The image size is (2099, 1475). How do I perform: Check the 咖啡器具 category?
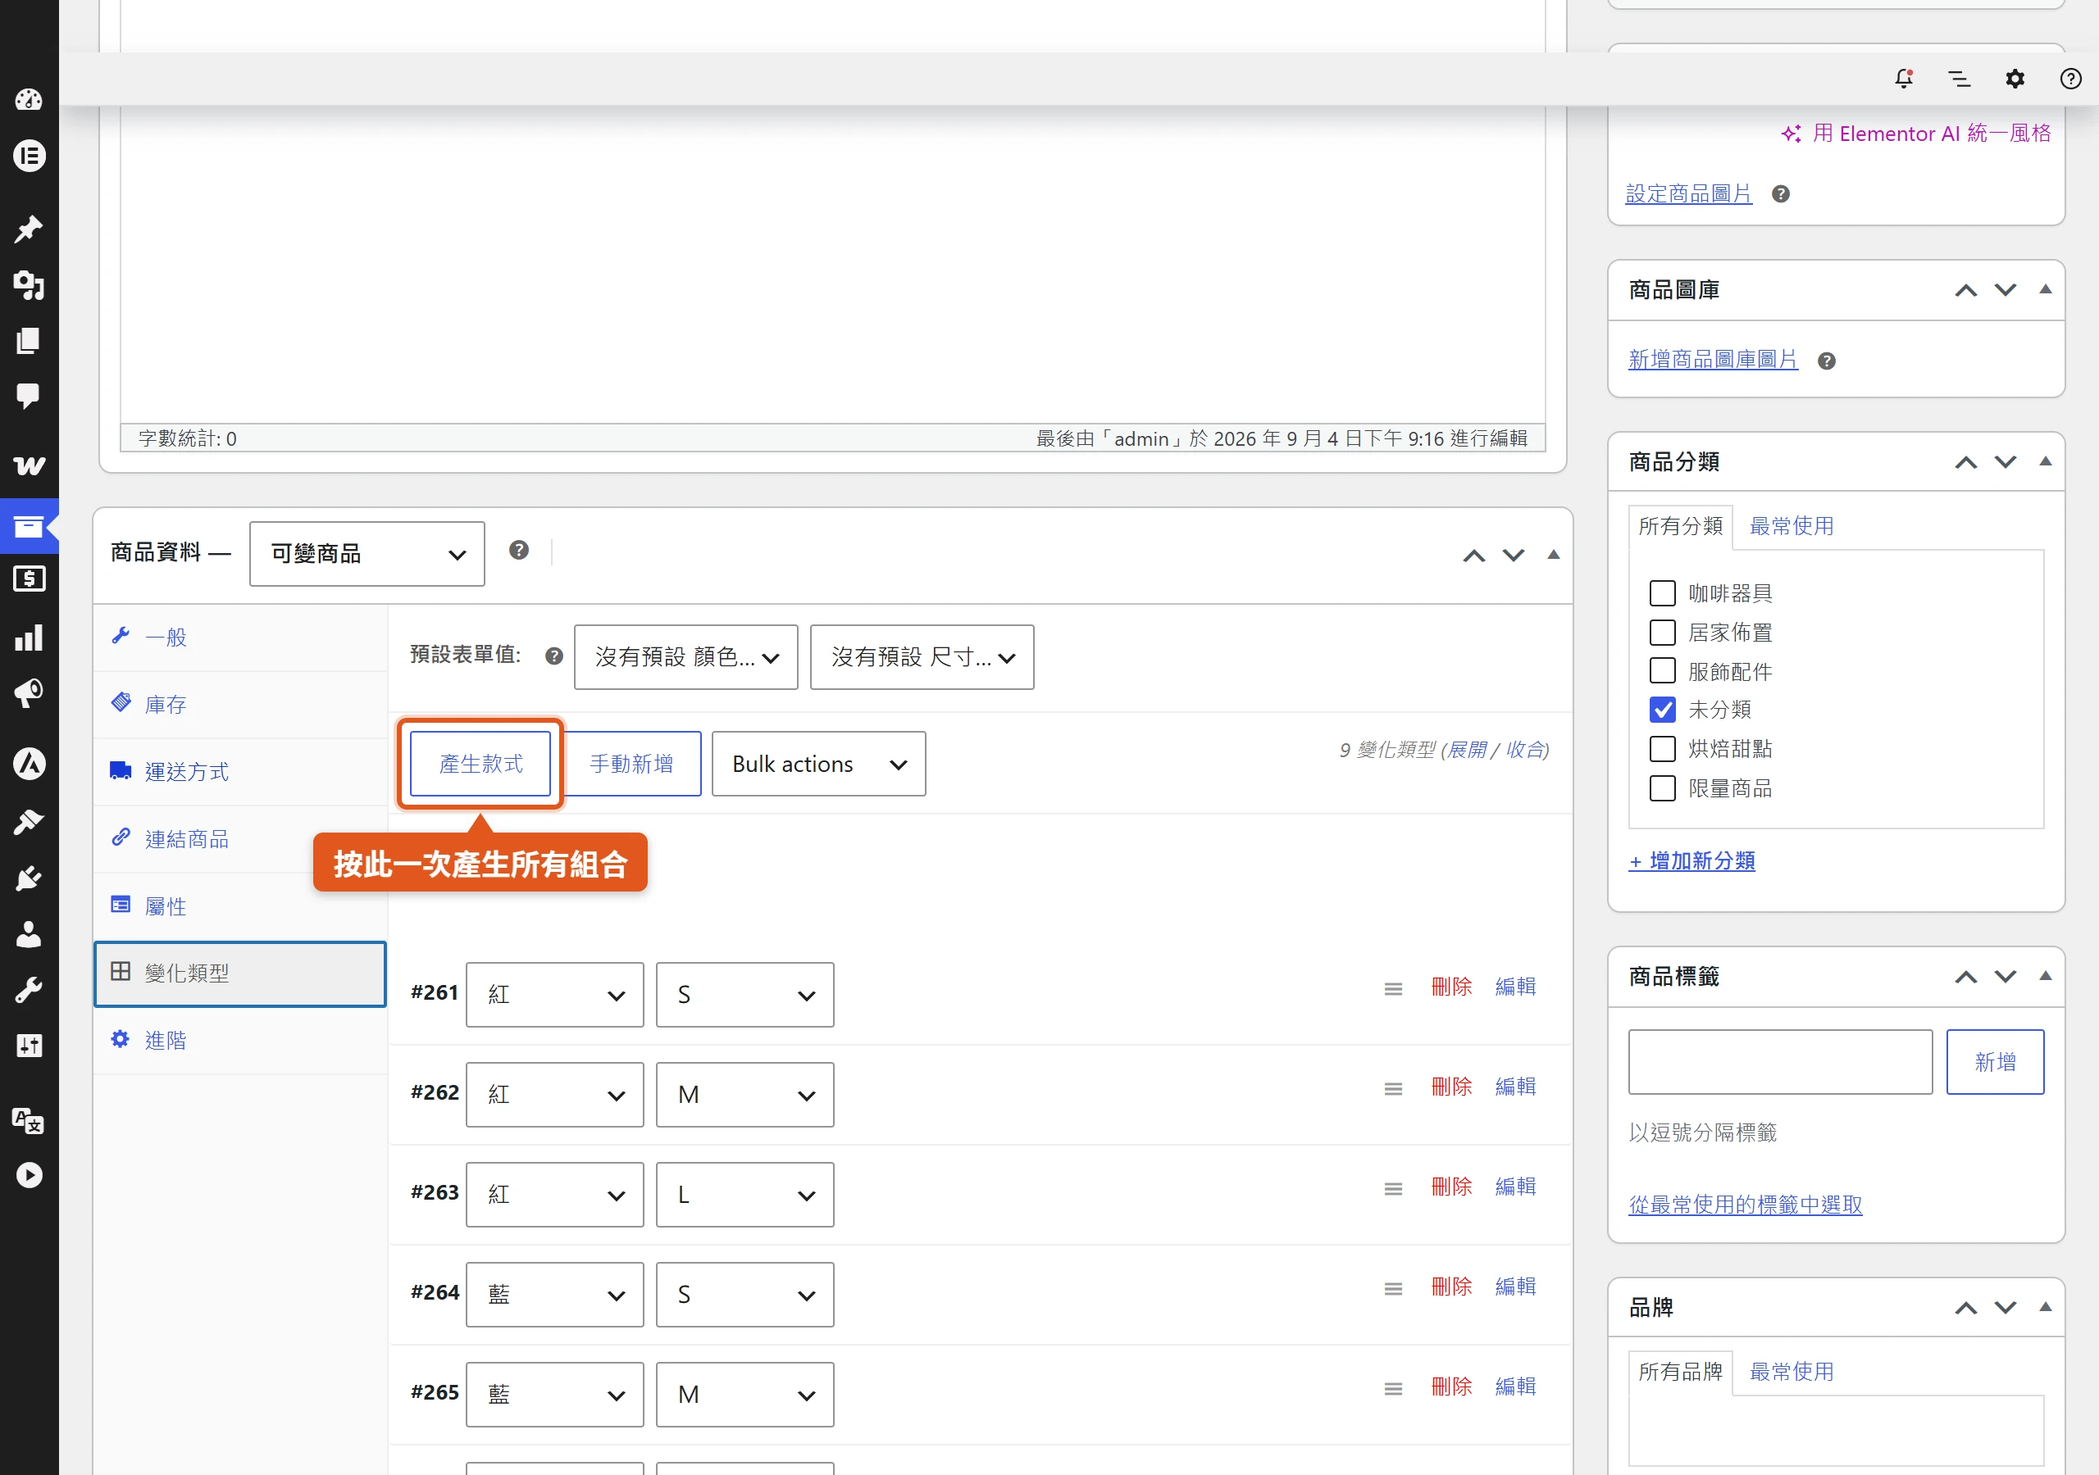(1662, 593)
